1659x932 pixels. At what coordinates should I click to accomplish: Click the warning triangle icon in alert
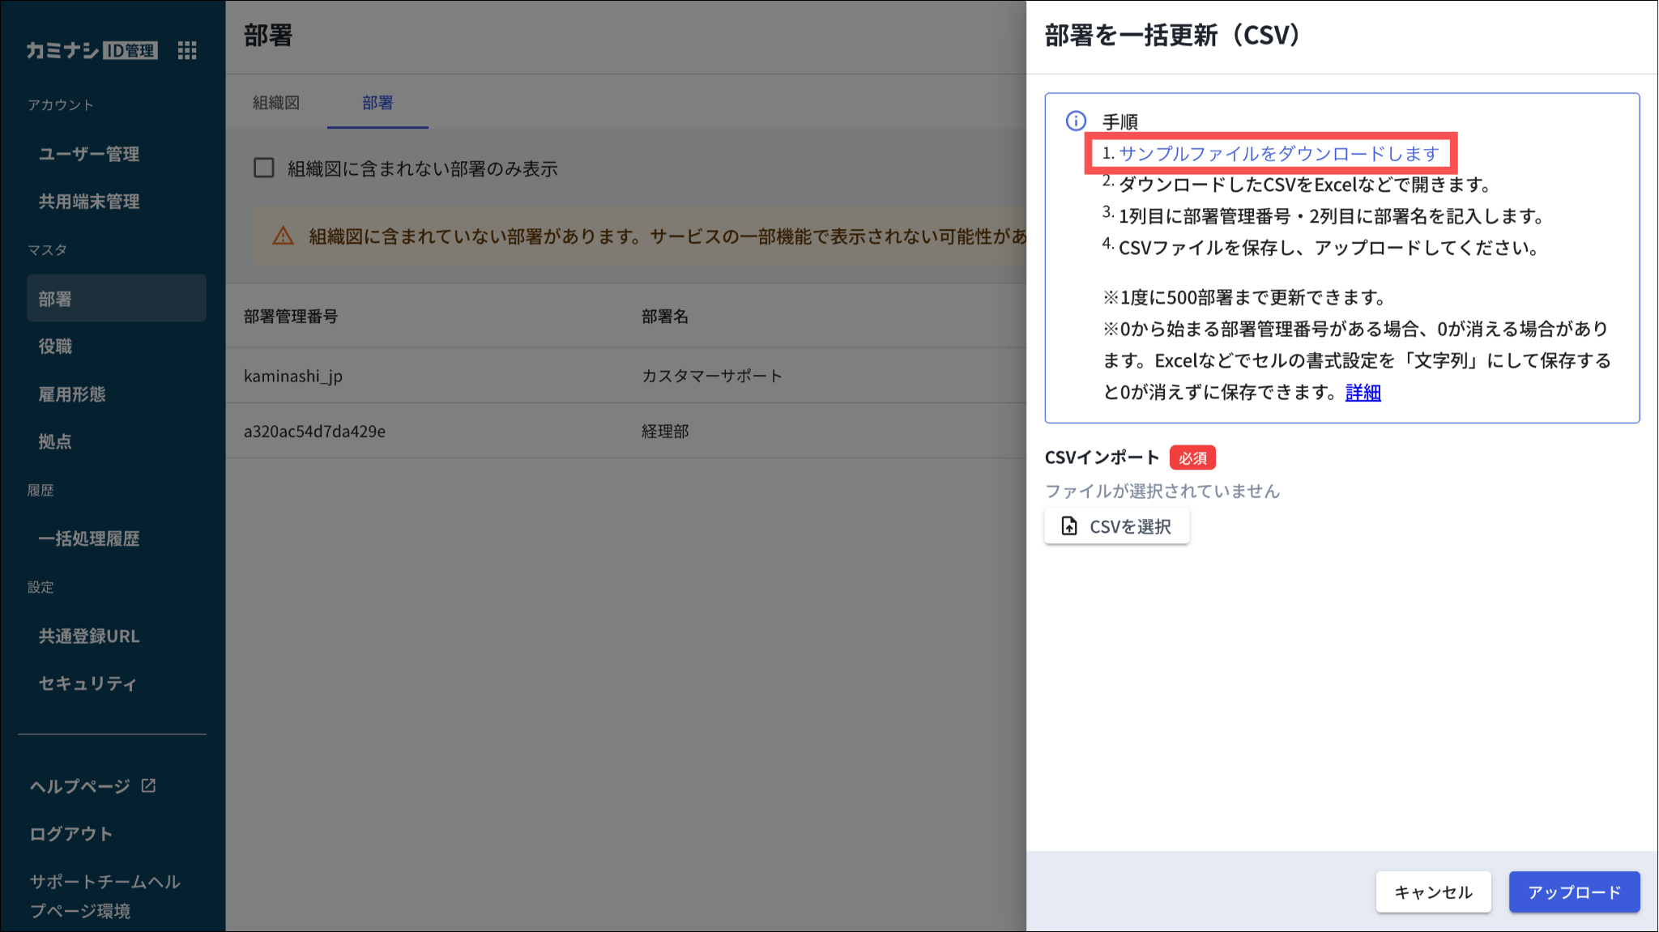(283, 236)
